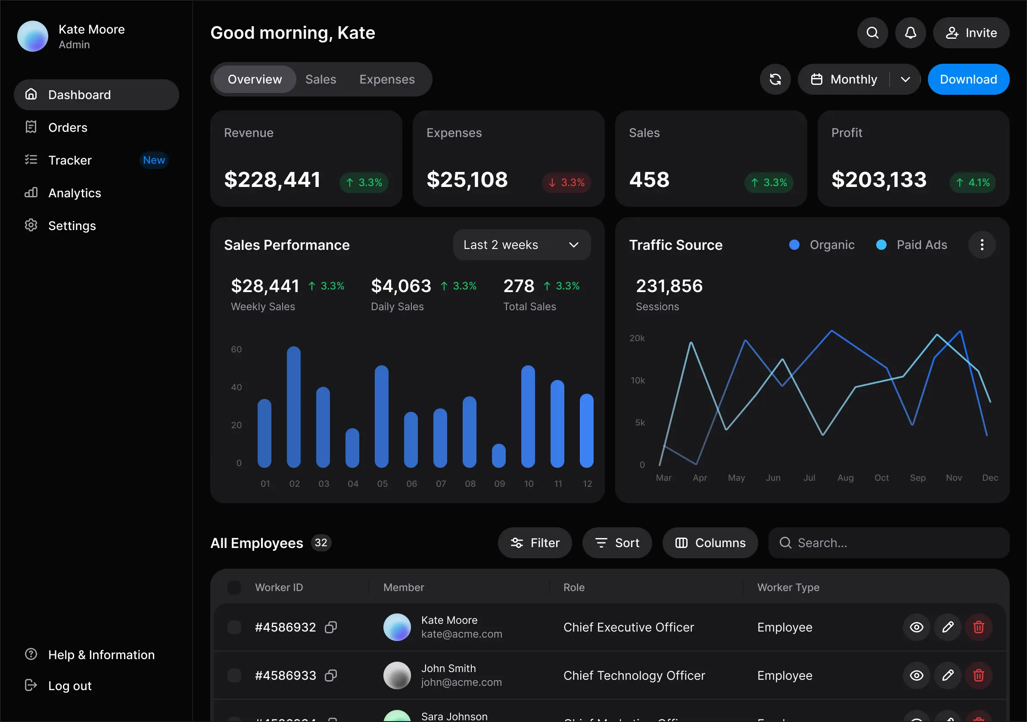This screenshot has height=722, width=1027.
Task: Invite a new team member
Action: 971,33
